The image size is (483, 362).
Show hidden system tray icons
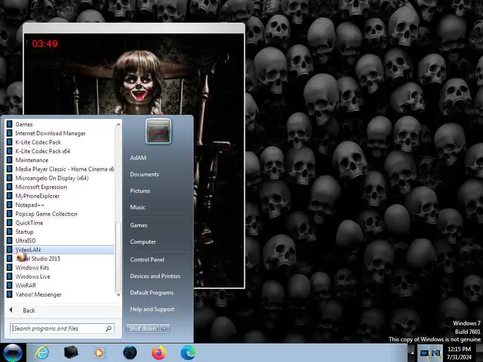[412, 353]
